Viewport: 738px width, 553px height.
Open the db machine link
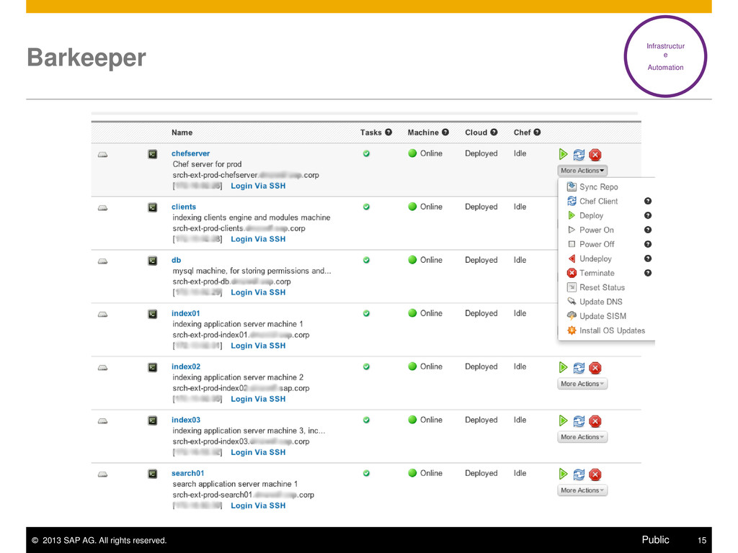coord(176,260)
